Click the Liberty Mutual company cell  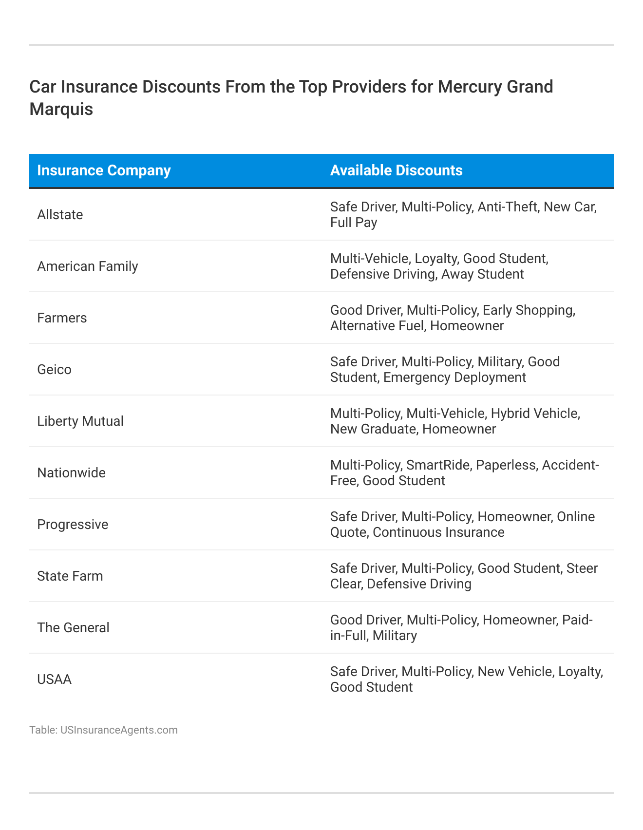point(80,421)
